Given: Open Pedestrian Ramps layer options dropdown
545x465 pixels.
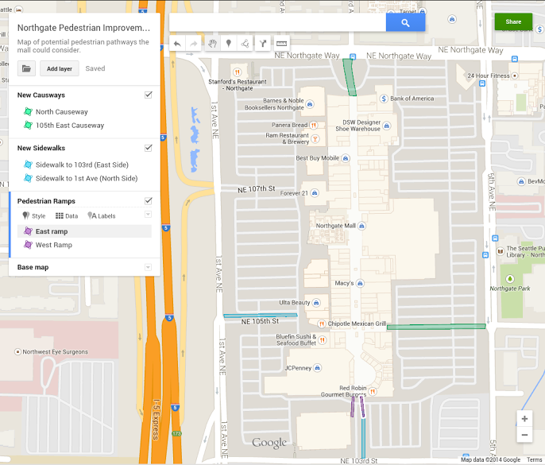Looking at the screenshot, I should (148, 215).
